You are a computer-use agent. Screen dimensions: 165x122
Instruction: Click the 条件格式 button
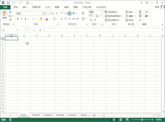pos(112,12)
